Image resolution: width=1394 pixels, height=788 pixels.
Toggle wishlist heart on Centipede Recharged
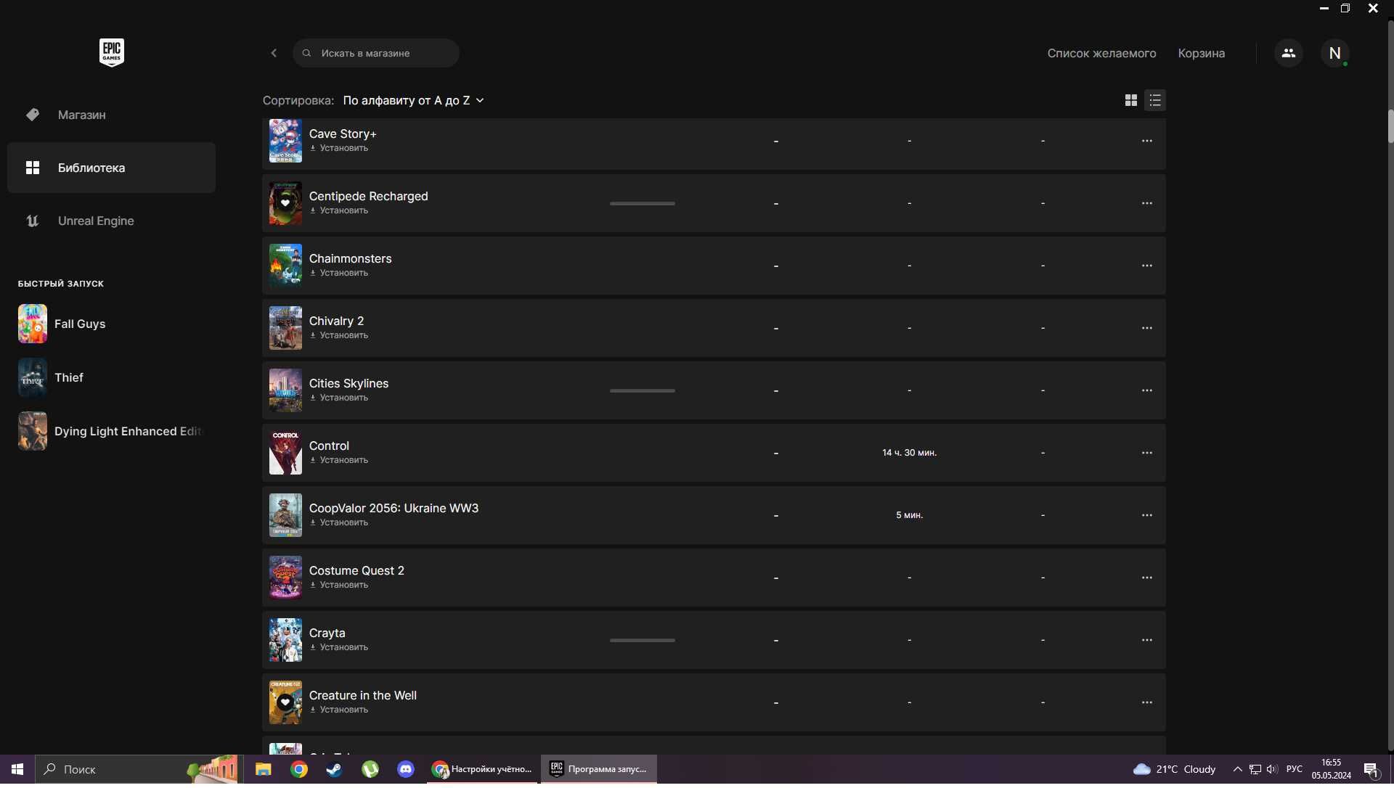click(x=285, y=202)
